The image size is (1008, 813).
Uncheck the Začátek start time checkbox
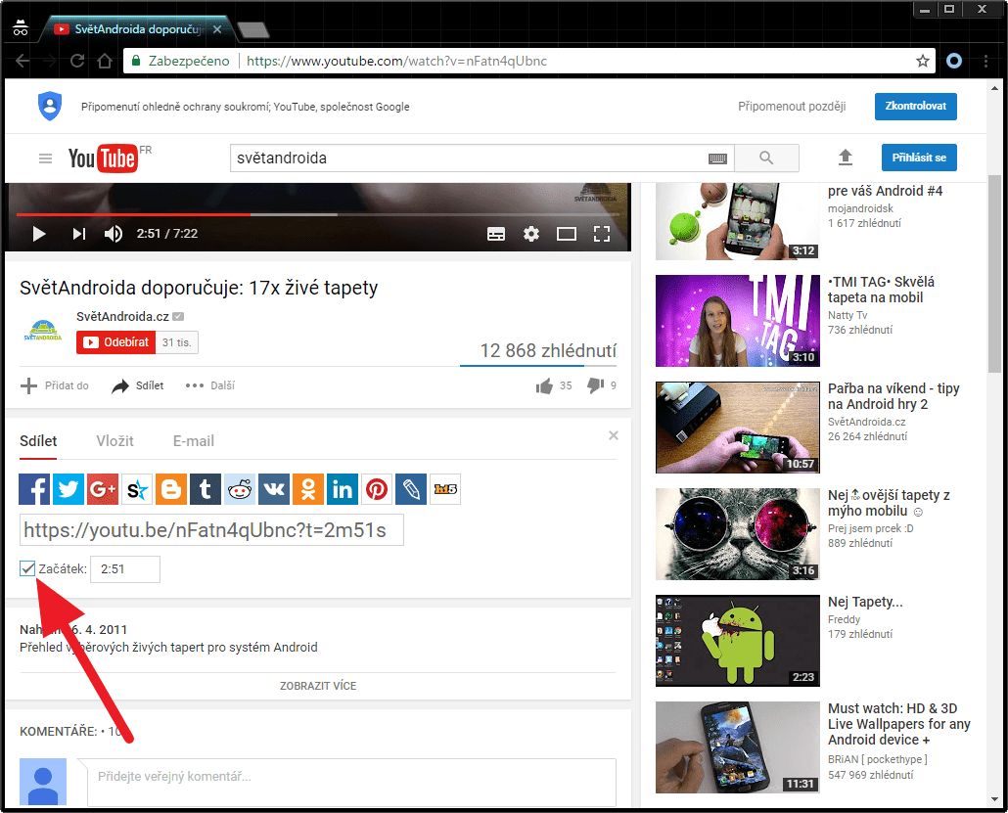tap(27, 568)
